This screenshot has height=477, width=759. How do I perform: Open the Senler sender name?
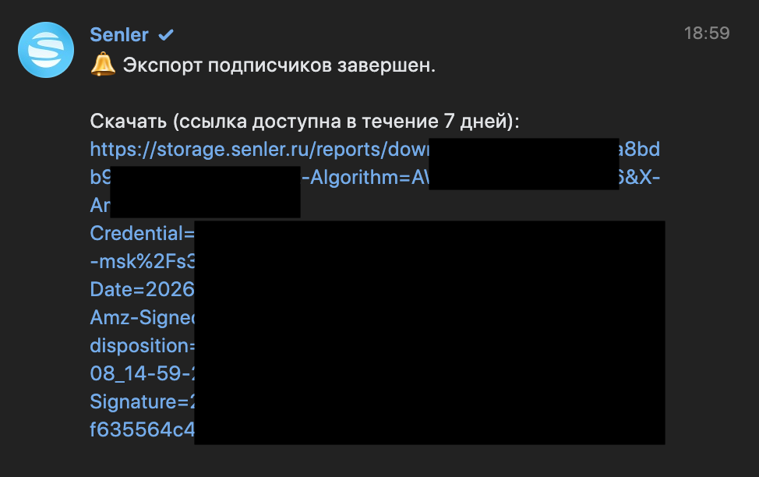[x=119, y=35]
